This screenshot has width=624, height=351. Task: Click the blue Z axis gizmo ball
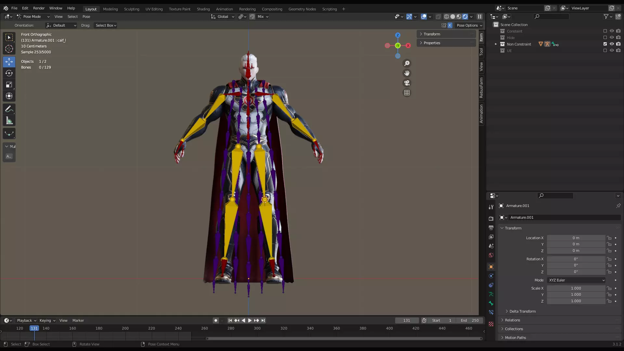click(398, 35)
